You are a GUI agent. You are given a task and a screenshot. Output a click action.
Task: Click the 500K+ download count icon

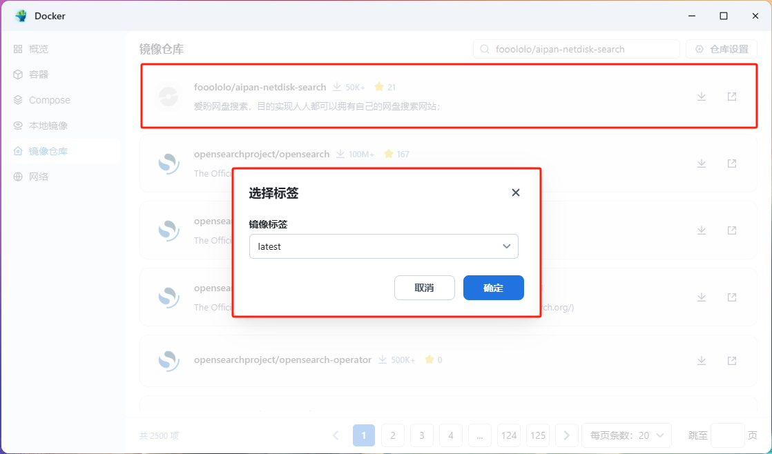point(383,359)
